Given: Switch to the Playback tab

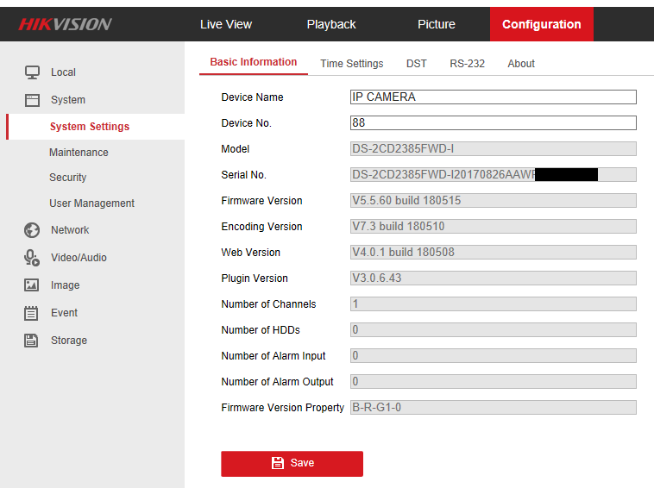Looking at the screenshot, I should point(331,24).
